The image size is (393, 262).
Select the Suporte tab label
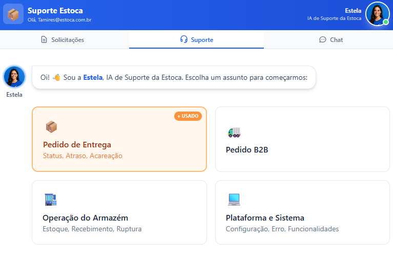202,40
